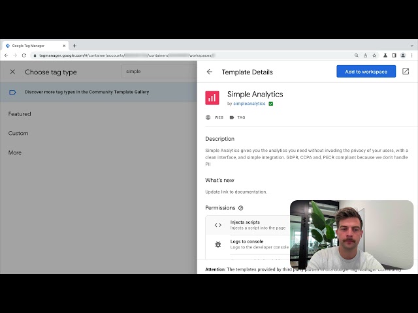Open Chrome labs flask icon
The image size is (418, 313).
(385, 55)
